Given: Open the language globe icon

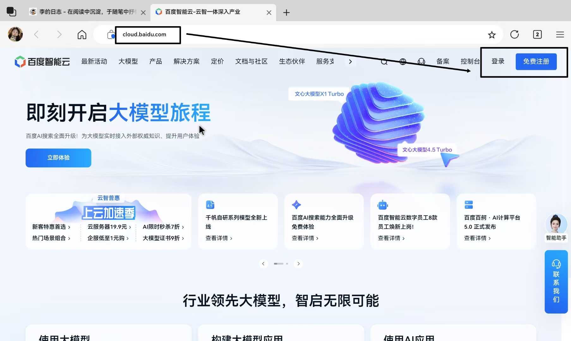Looking at the screenshot, I should pos(403,62).
